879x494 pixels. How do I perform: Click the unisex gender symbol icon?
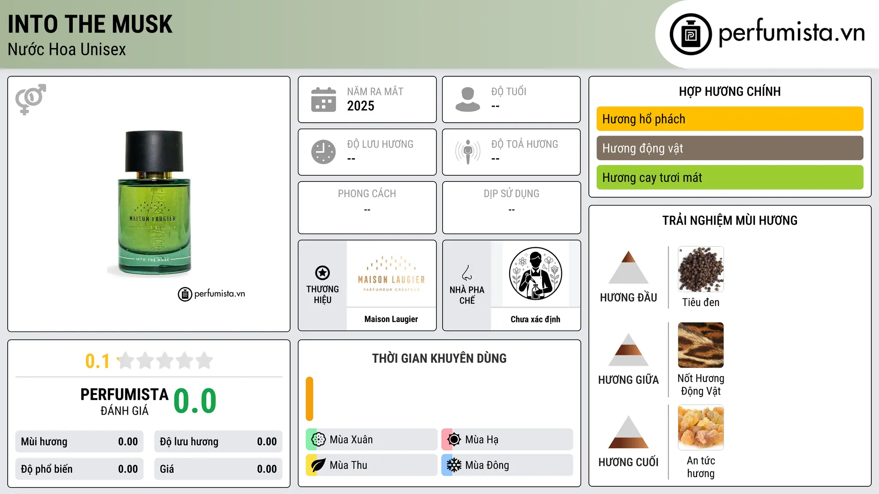(30, 99)
